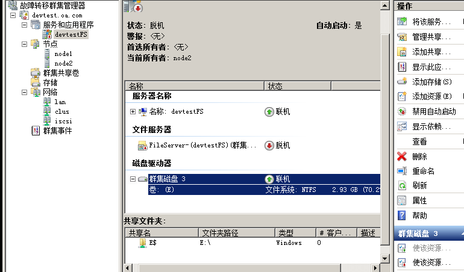Viewport: 464px width, 272px height.
Task: Click 显示依赖... action
Action: click(x=431, y=126)
